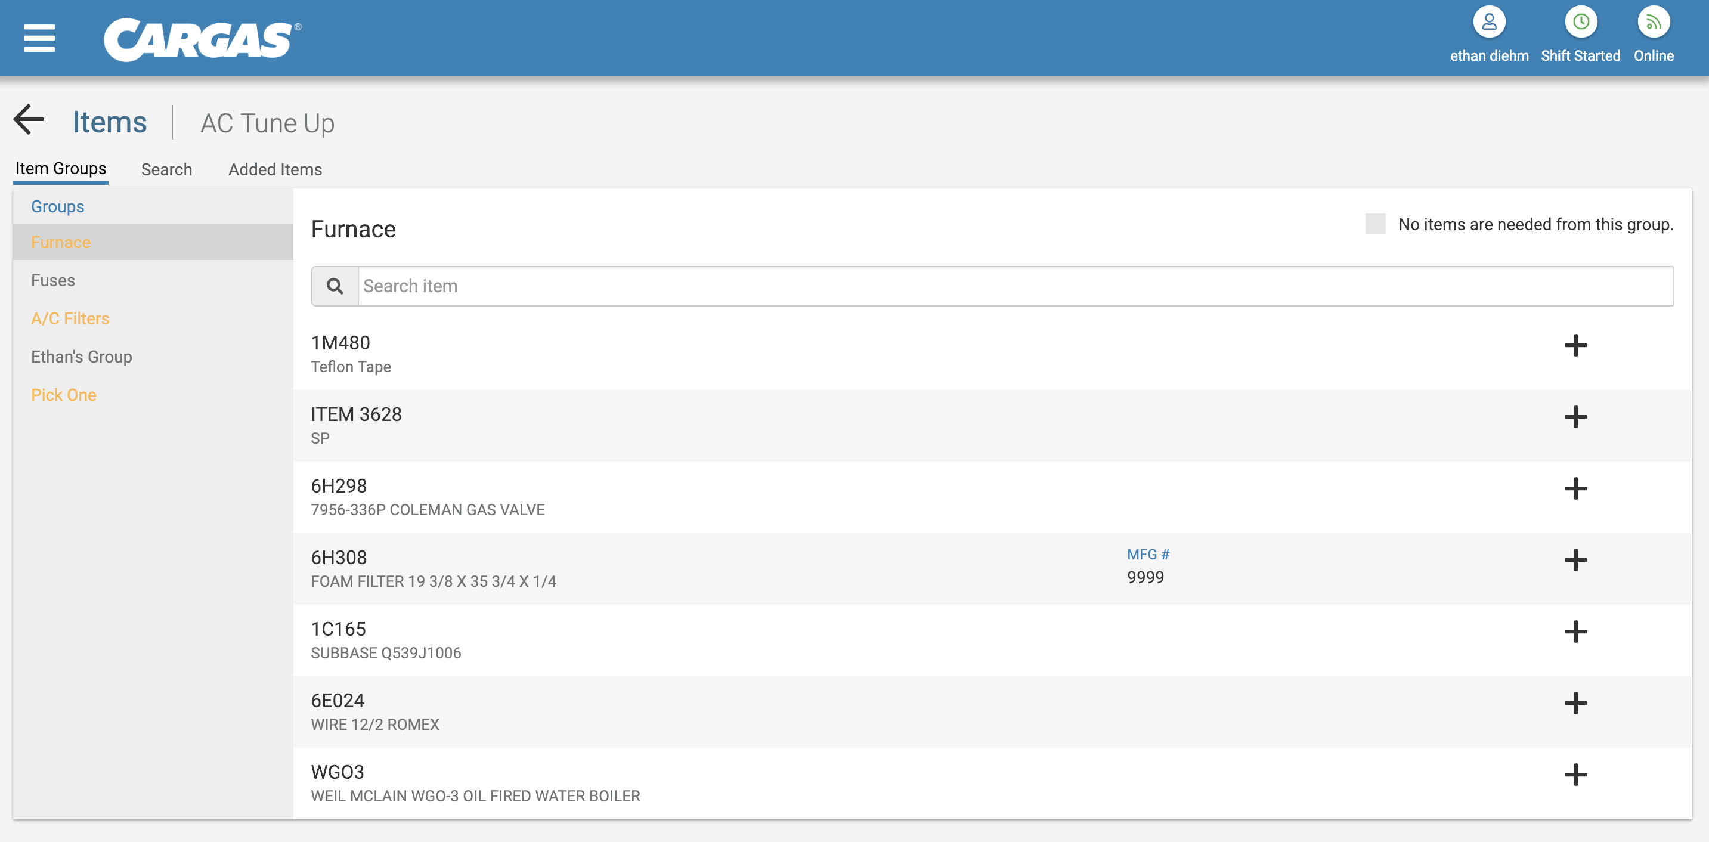This screenshot has height=842, width=1709.
Task: Click the search magnifier icon
Action: coord(335,287)
